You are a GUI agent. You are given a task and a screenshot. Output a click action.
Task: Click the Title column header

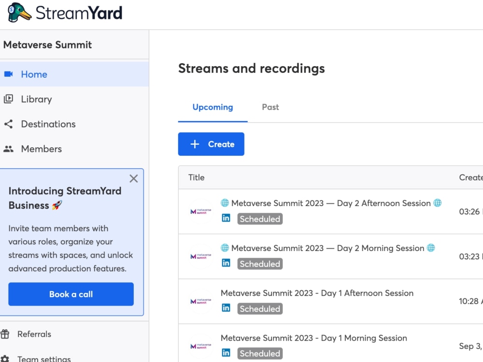(x=196, y=178)
